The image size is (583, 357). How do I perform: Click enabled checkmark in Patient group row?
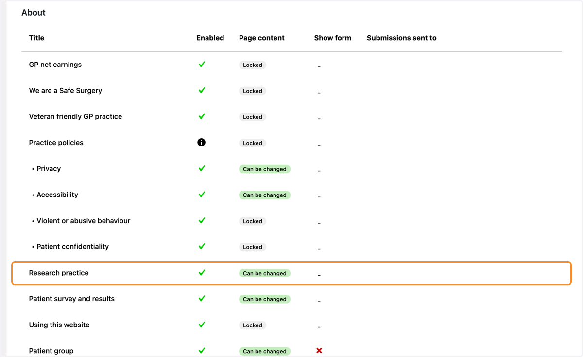click(202, 351)
